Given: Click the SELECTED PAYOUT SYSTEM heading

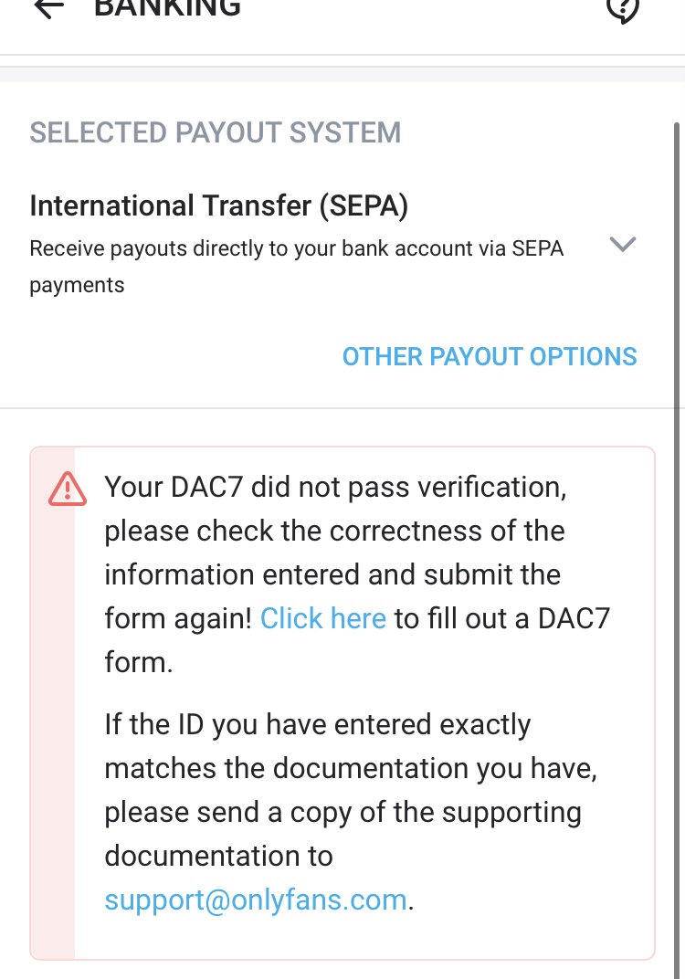Looking at the screenshot, I should pyautogui.click(x=216, y=132).
